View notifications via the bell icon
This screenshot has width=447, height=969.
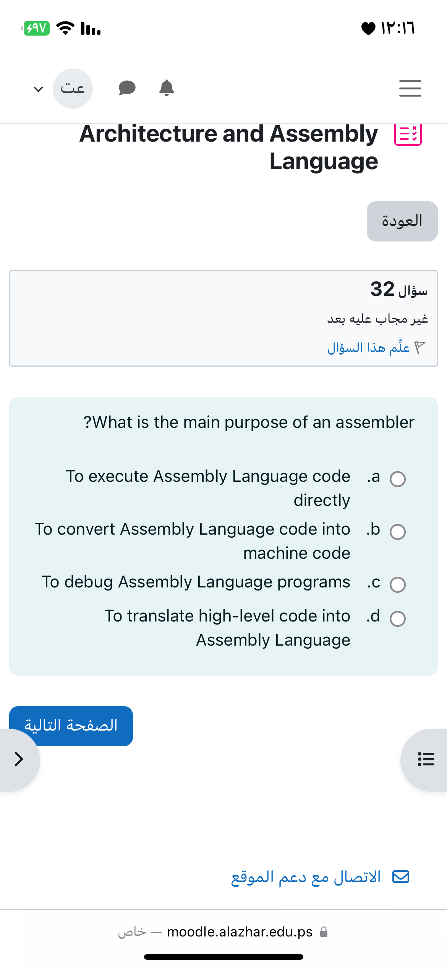pyautogui.click(x=166, y=88)
